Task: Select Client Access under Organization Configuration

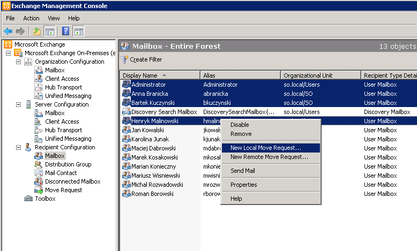Action: pyautogui.click(x=62, y=79)
